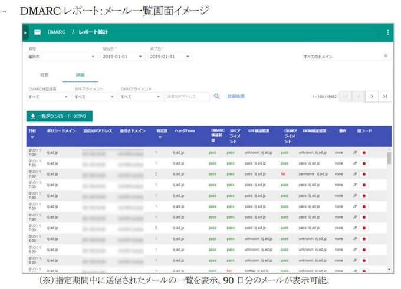The height and width of the screenshot is (289, 401).
Task: Go to the next results page
Action: point(372,96)
